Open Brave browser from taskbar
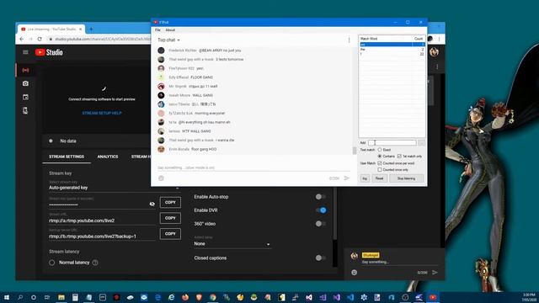 click(199, 297)
